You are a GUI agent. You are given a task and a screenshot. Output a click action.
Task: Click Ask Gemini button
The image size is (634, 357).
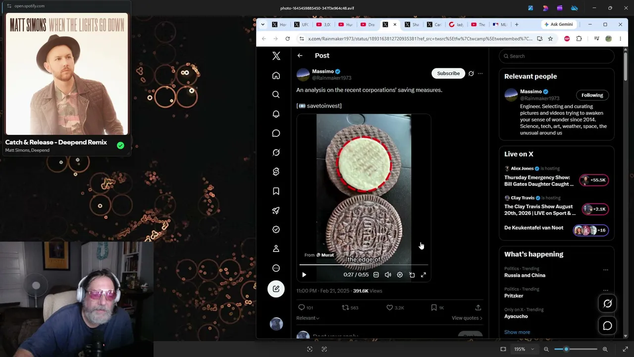[558, 24]
